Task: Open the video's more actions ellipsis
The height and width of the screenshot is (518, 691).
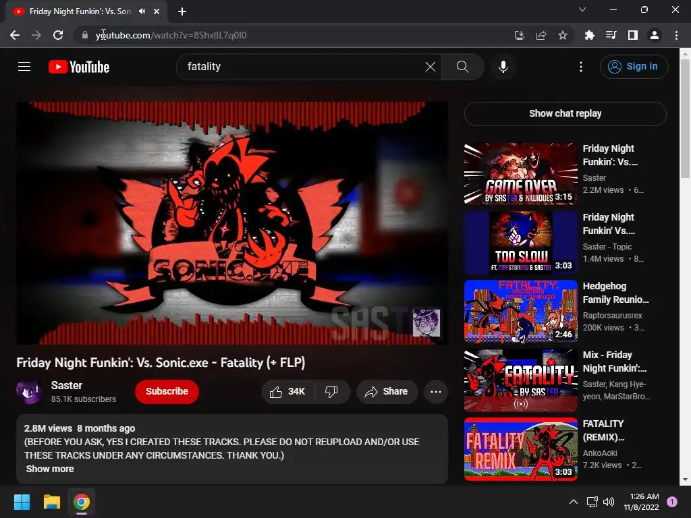Action: 436,392
